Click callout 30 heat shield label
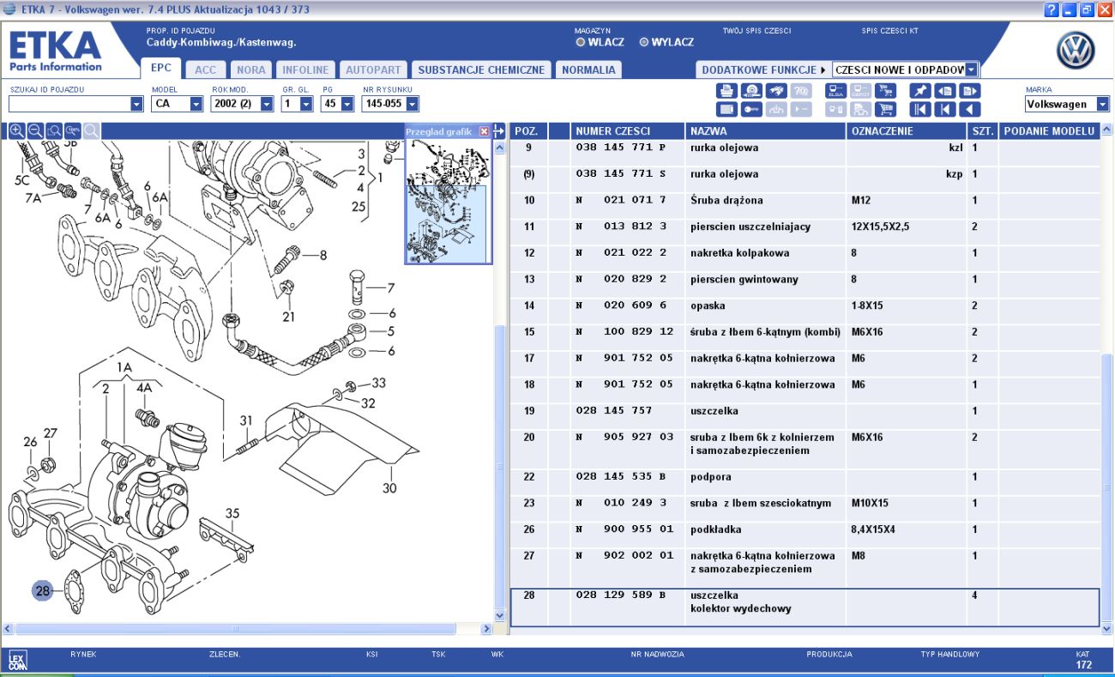 click(389, 488)
